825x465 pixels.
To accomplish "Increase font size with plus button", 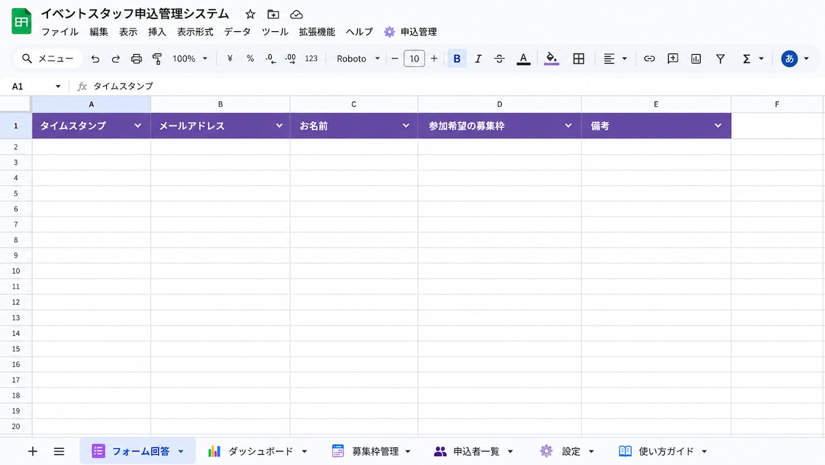I will (434, 59).
